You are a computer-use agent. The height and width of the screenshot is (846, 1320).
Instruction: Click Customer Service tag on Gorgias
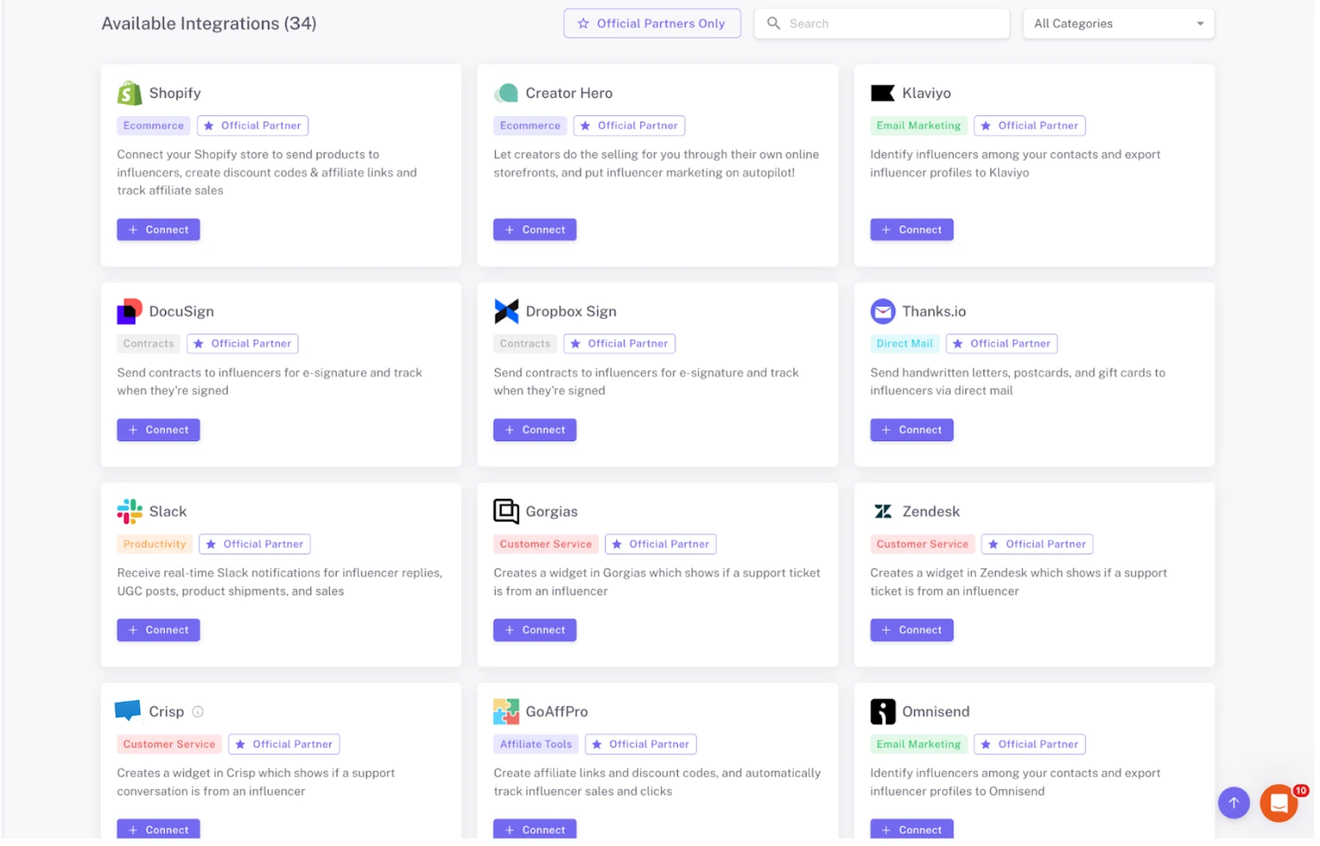pyautogui.click(x=545, y=544)
